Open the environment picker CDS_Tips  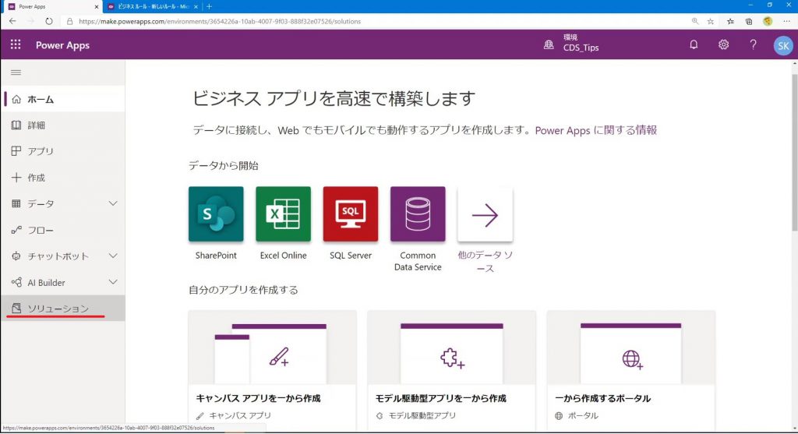[571, 44]
